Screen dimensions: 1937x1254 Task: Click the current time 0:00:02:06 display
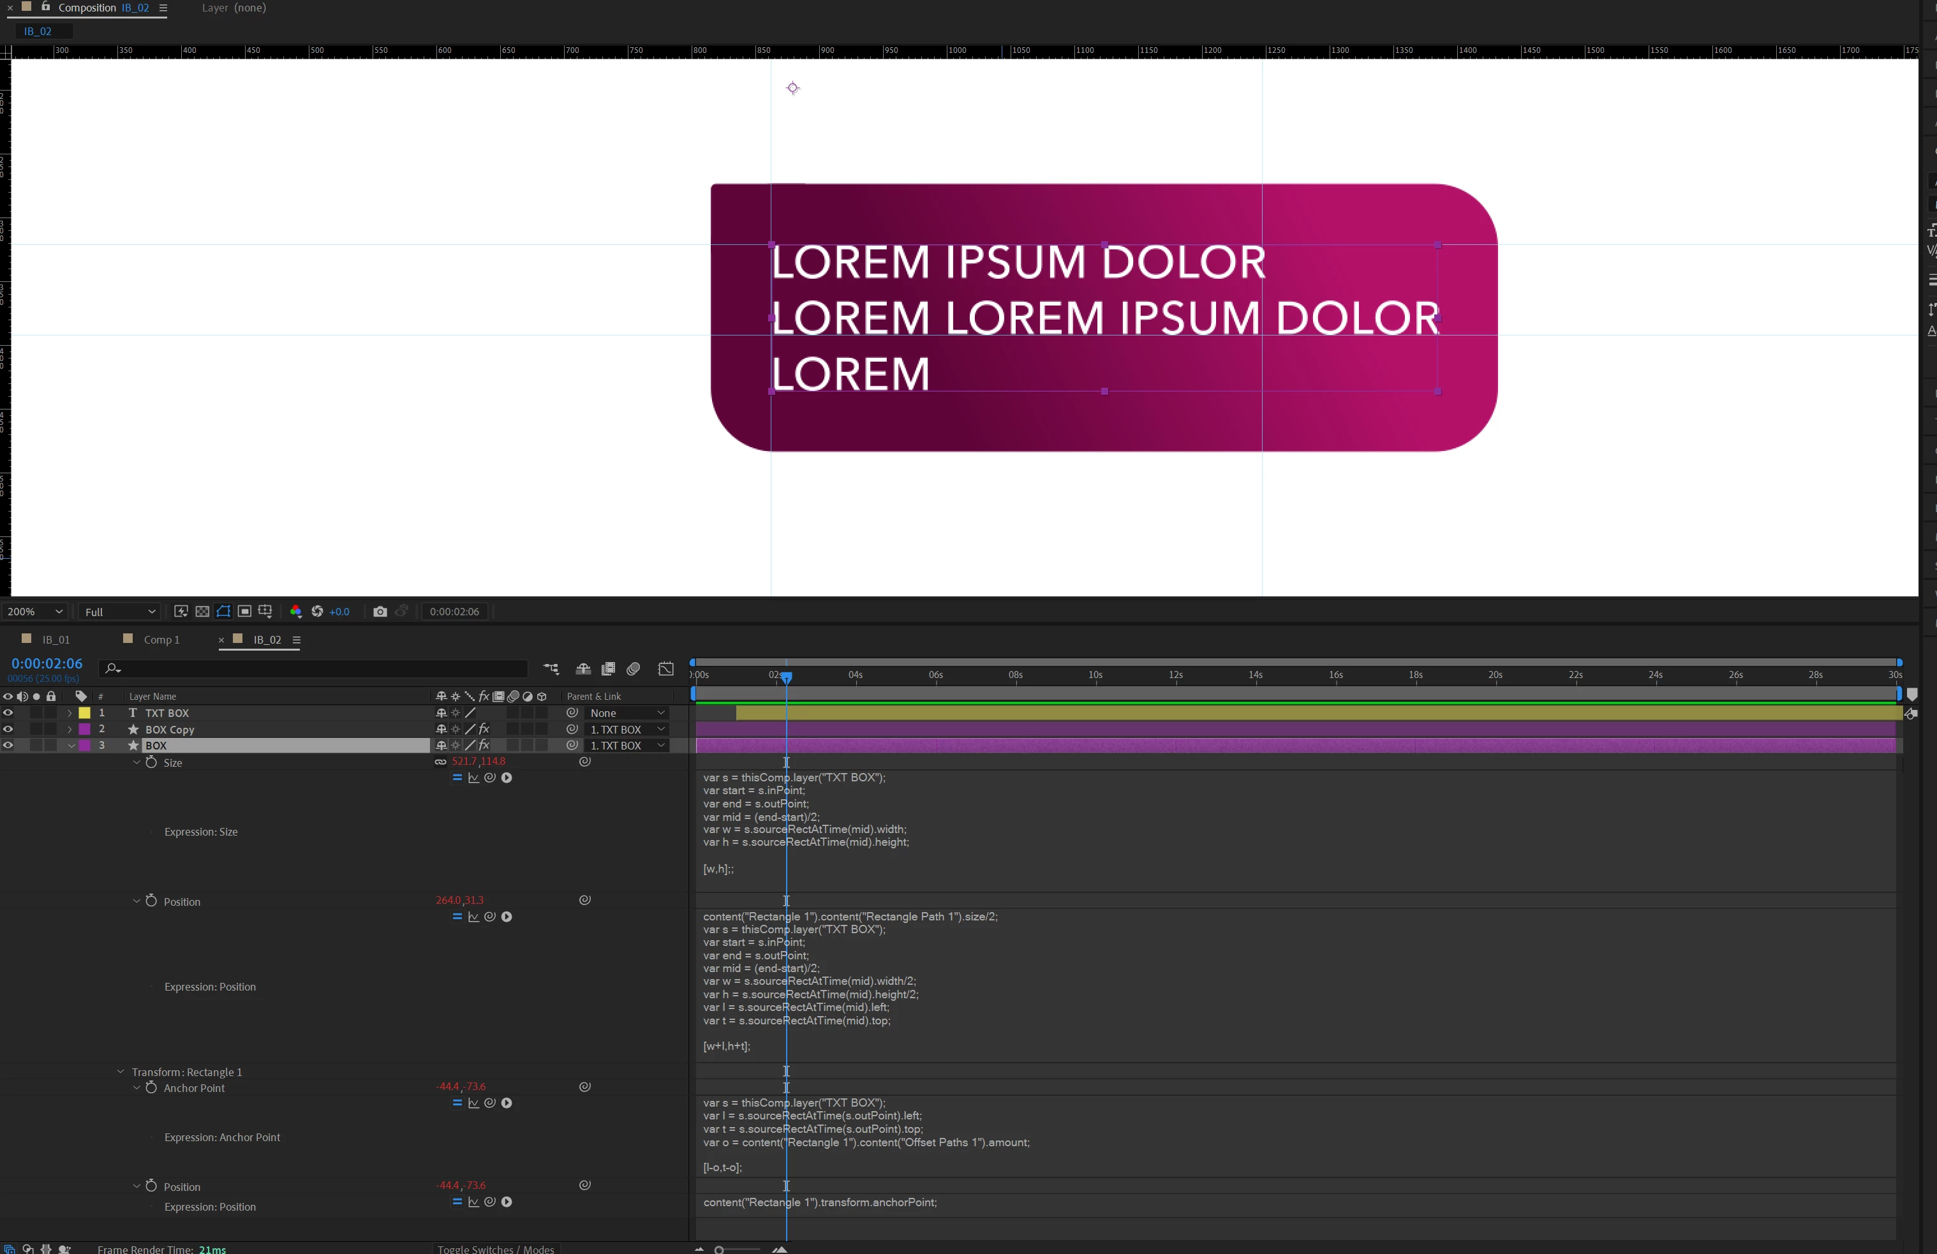47,664
